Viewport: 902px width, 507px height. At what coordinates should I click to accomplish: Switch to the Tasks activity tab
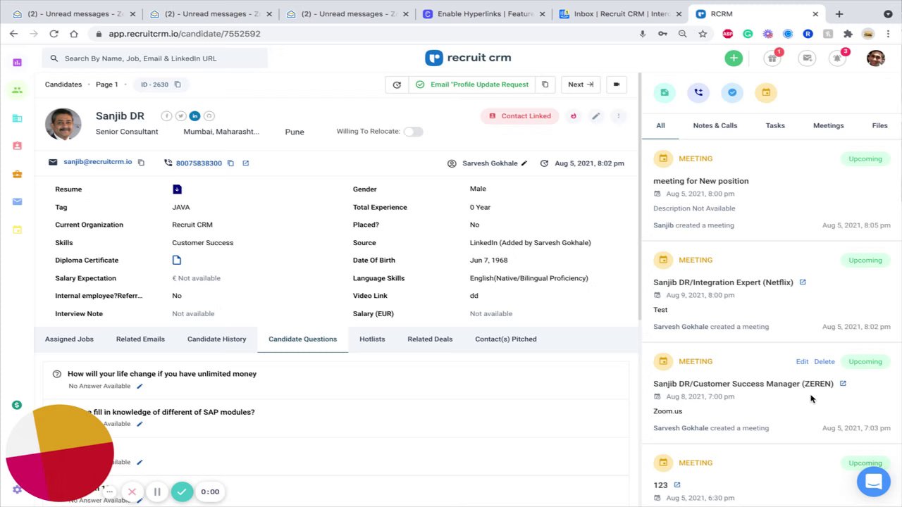tap(775, 125)
